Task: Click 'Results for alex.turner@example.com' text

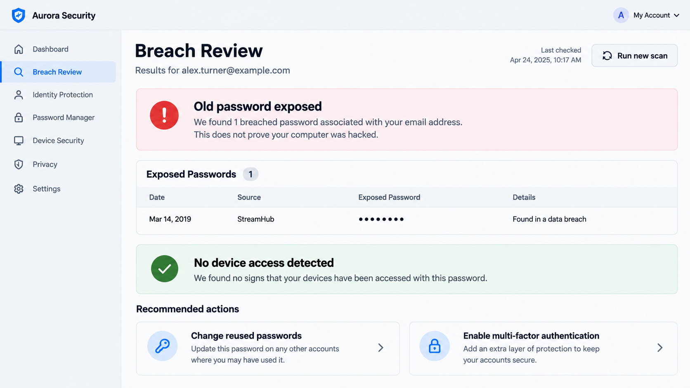Action: tap(213, 71)
